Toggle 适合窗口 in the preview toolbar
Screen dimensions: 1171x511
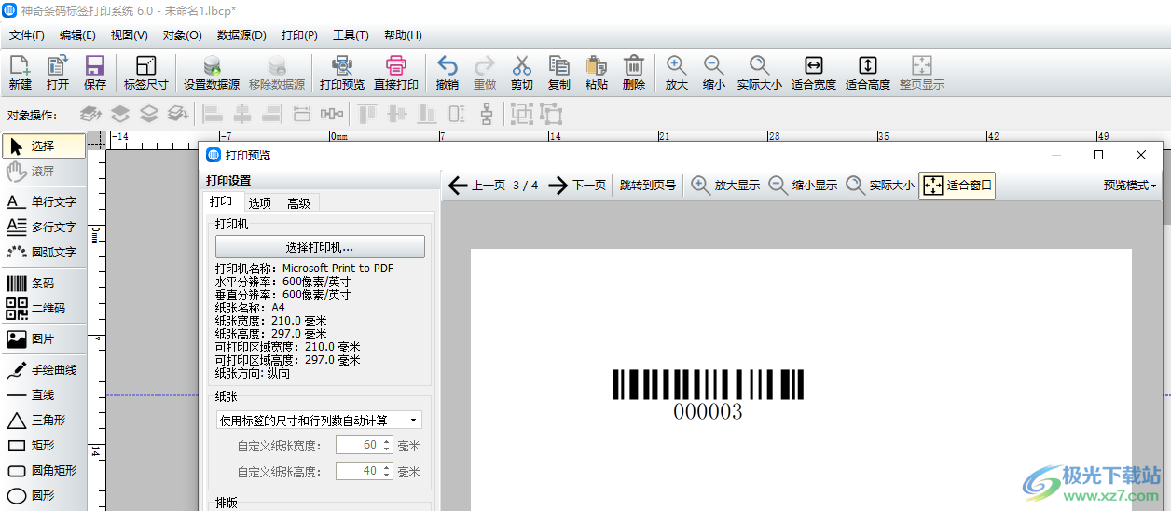(x=957, y=186)
